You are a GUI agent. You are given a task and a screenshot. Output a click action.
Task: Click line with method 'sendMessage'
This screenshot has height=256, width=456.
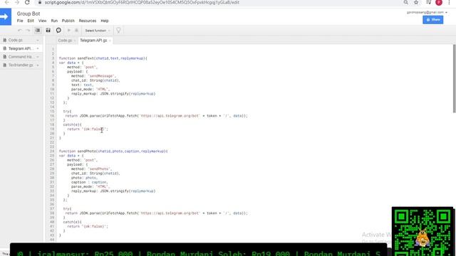point(93,76)
